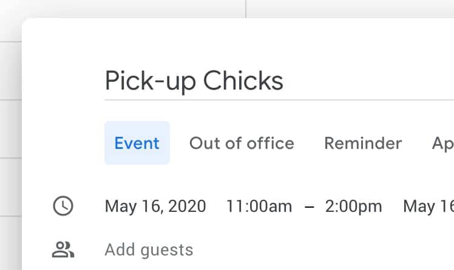Switch to the Out of office tab

pos(242,143)
